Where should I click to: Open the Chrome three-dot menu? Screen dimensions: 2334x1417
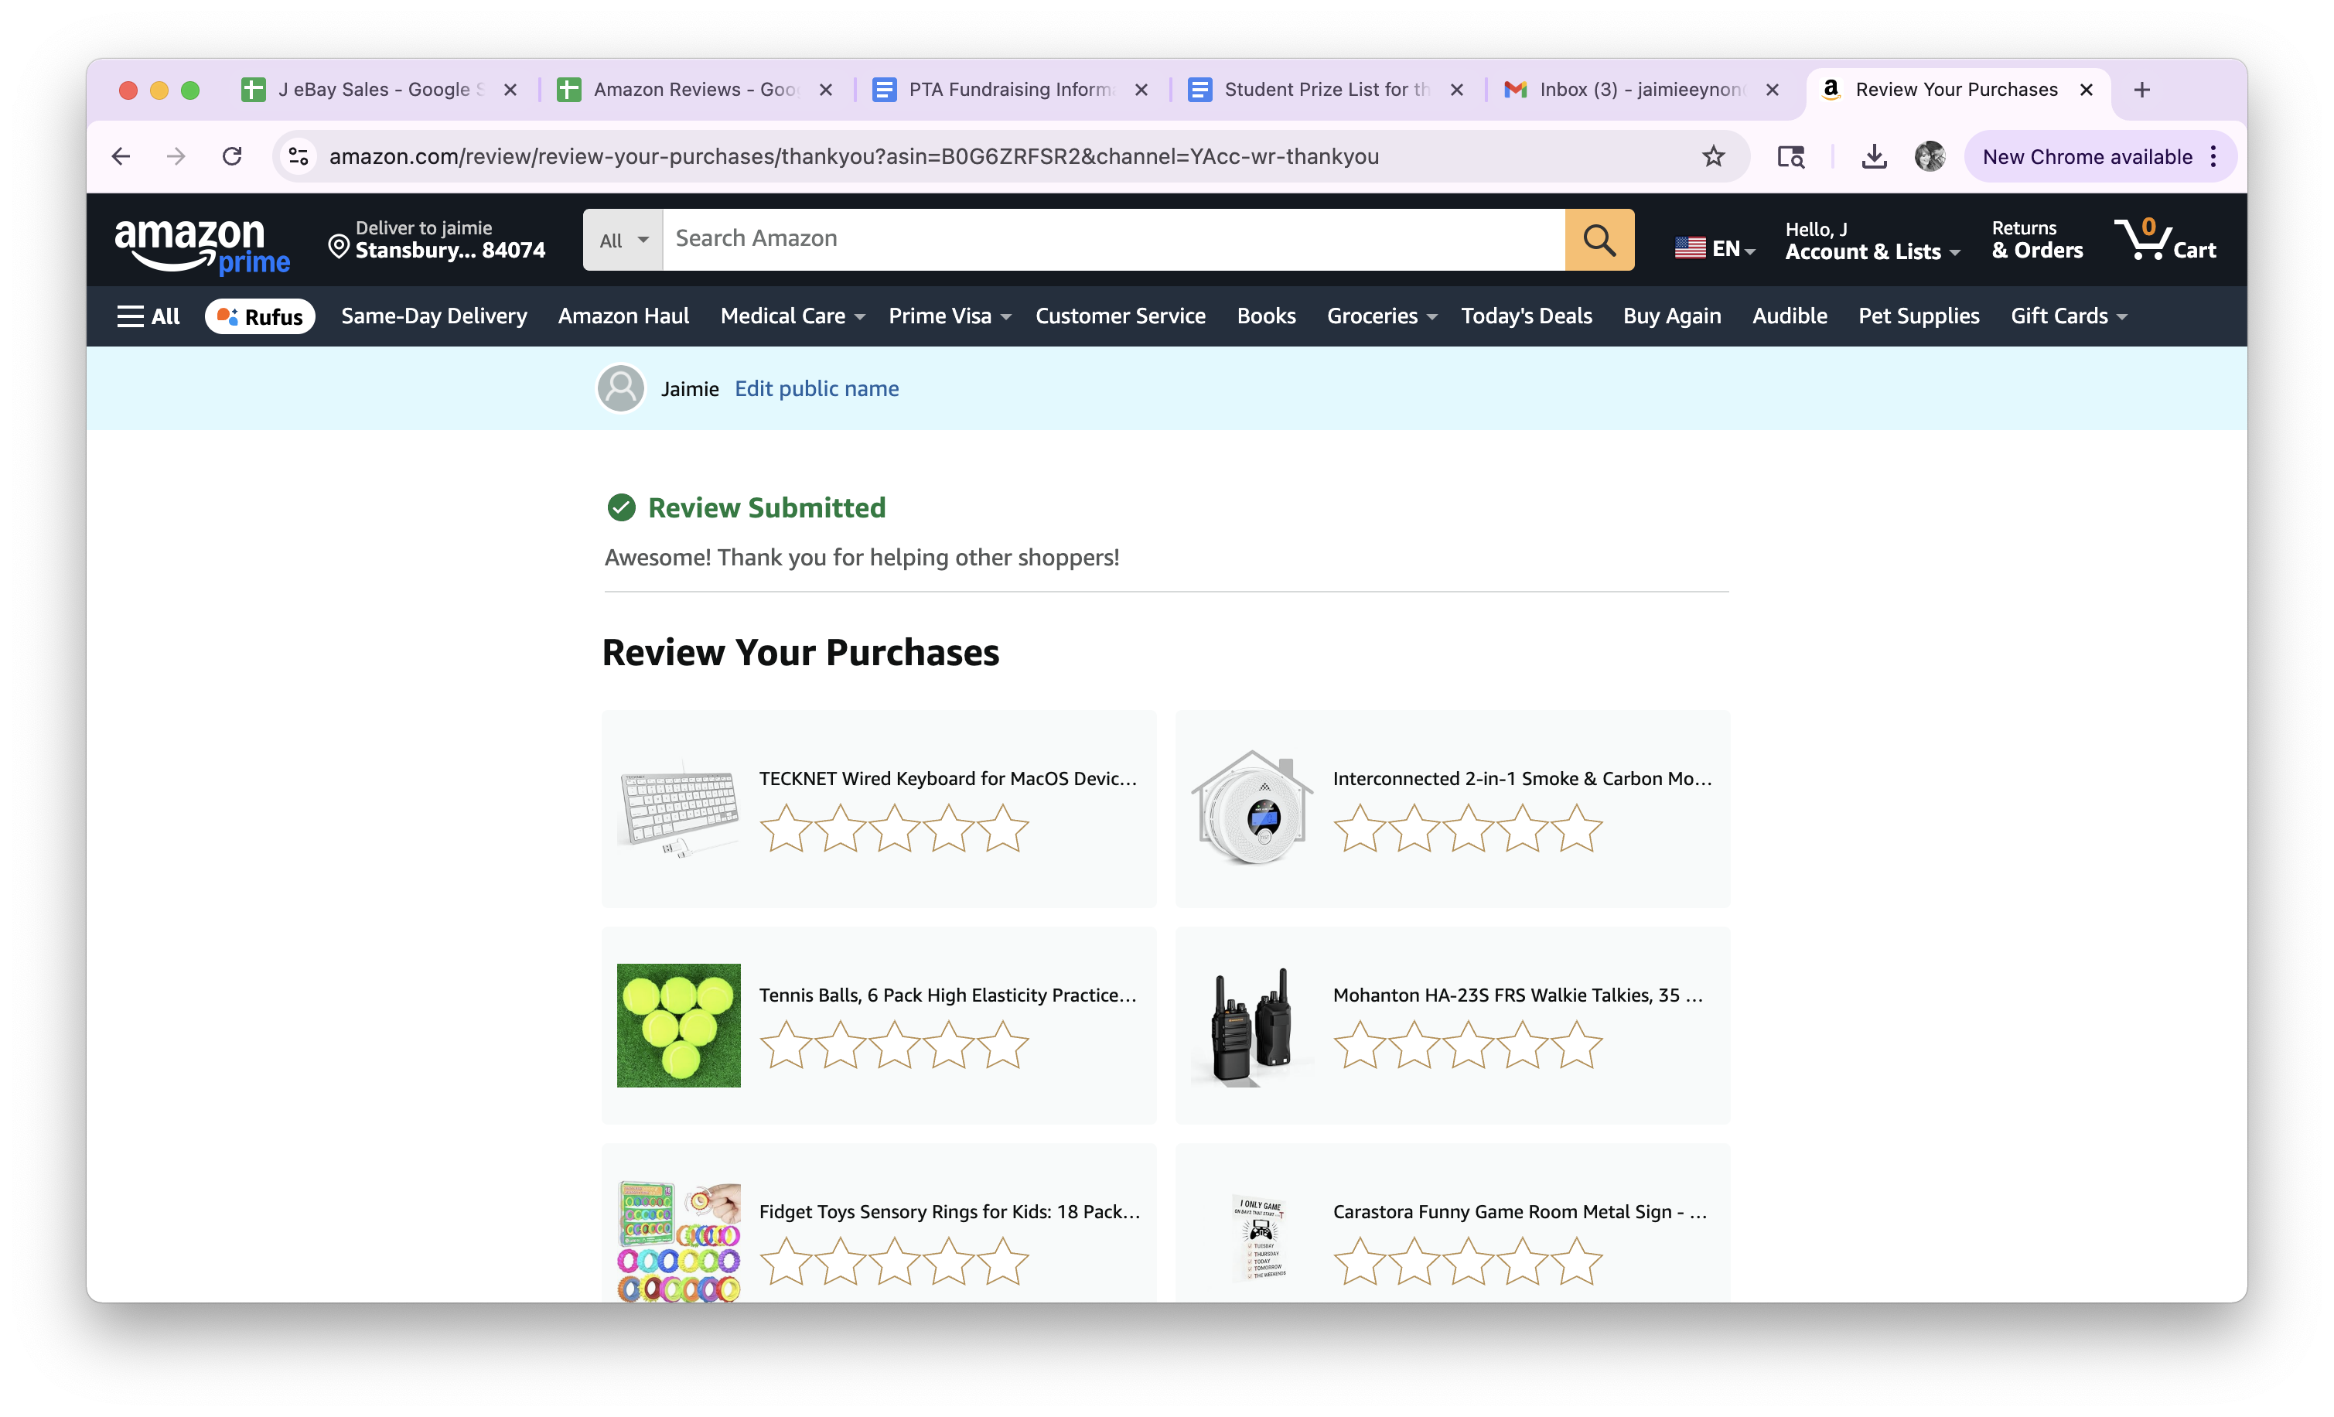pyautogui.click(x=2213, y=156)
